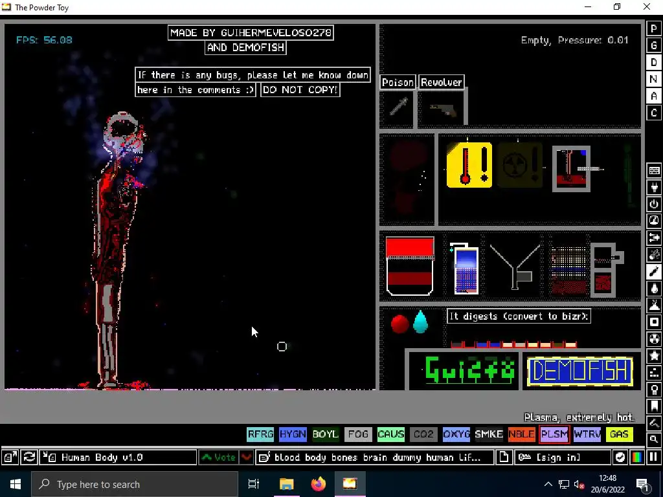
Task: Select the NBLE element
Action: pyautogui.click(x=521, y=434)
